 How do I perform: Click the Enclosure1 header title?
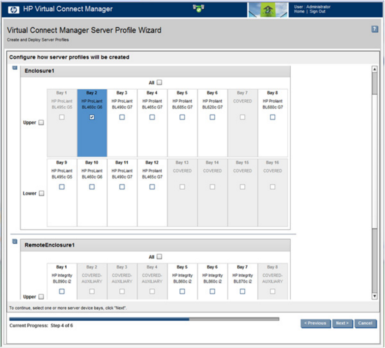(x=39, y=71)
